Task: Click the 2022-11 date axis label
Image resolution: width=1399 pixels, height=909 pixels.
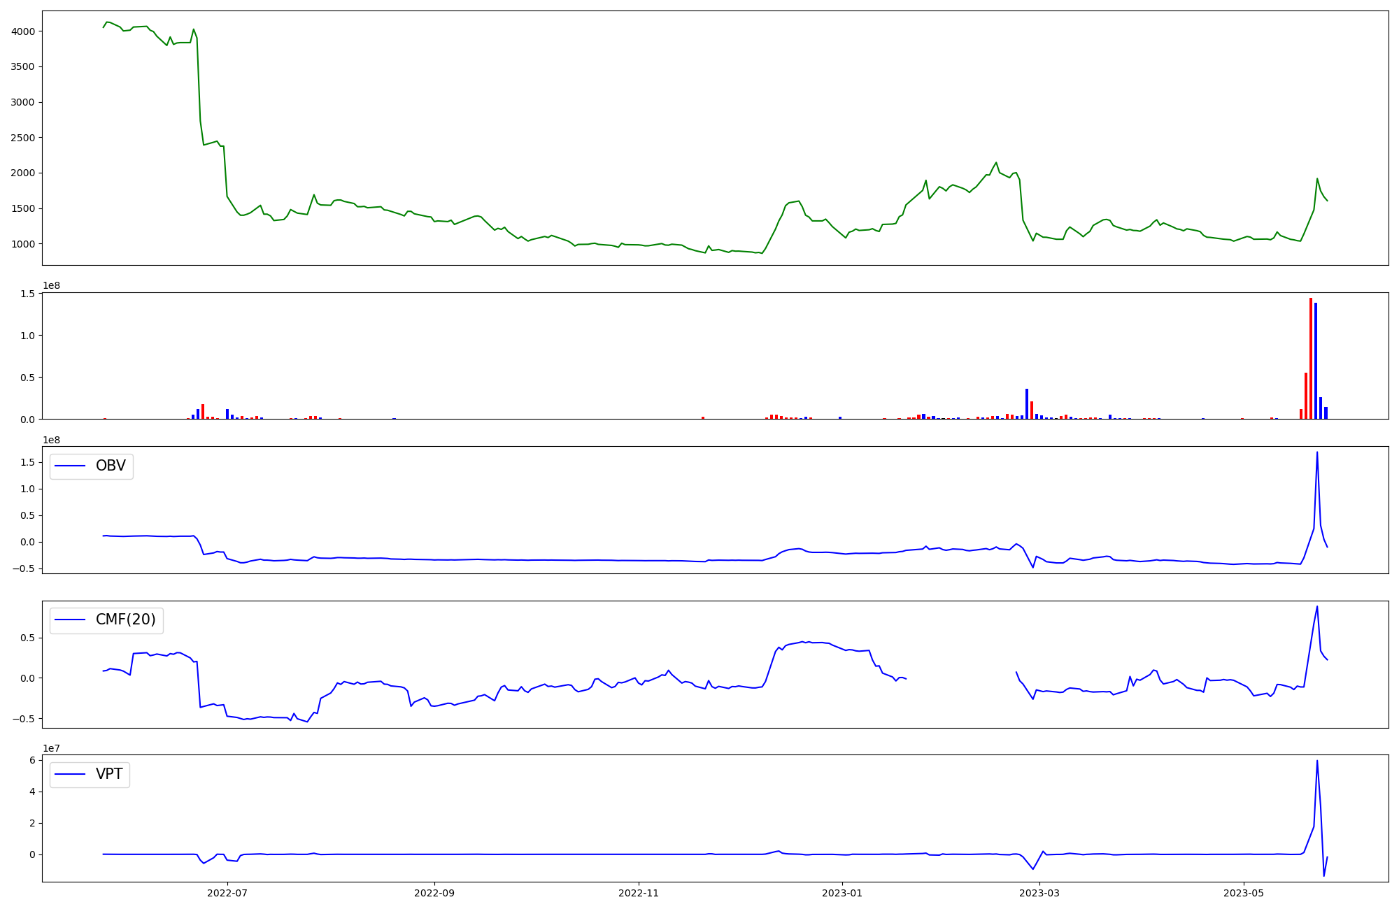Action: (639, 893)
